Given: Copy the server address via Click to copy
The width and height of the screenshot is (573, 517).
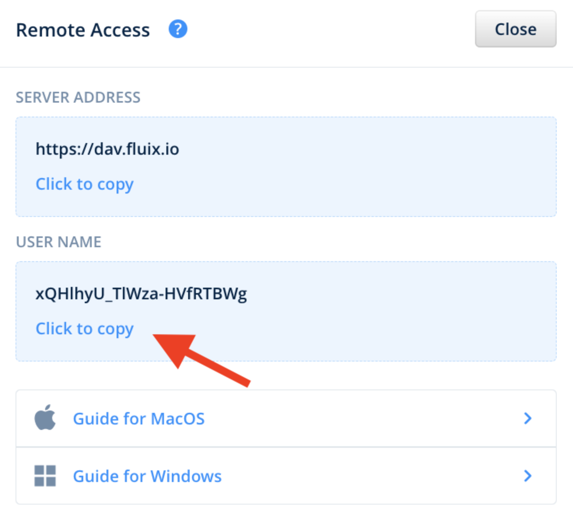Looking at the screenshot, I should [x=84, y=184].
